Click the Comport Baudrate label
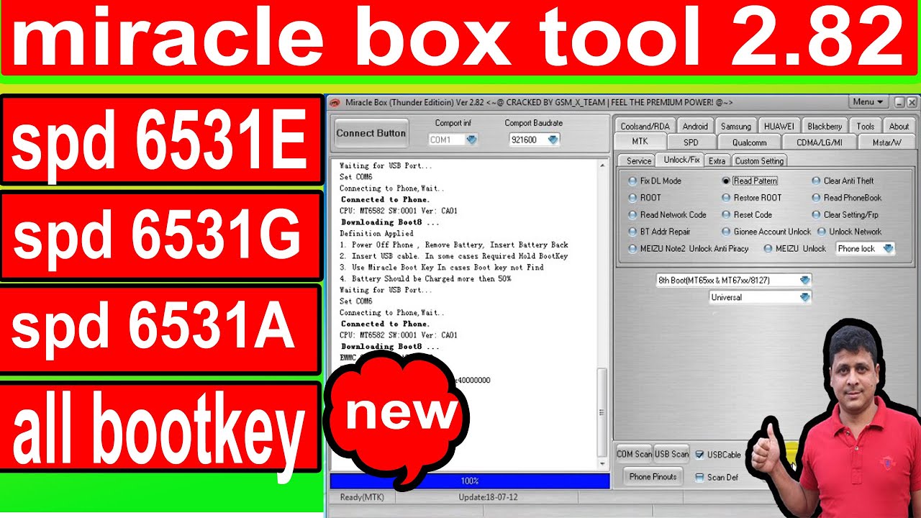 [x=534, y=123]
